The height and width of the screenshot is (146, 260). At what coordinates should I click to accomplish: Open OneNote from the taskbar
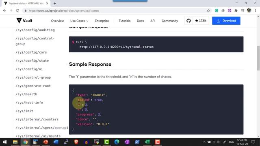click(x=127, y=142)
